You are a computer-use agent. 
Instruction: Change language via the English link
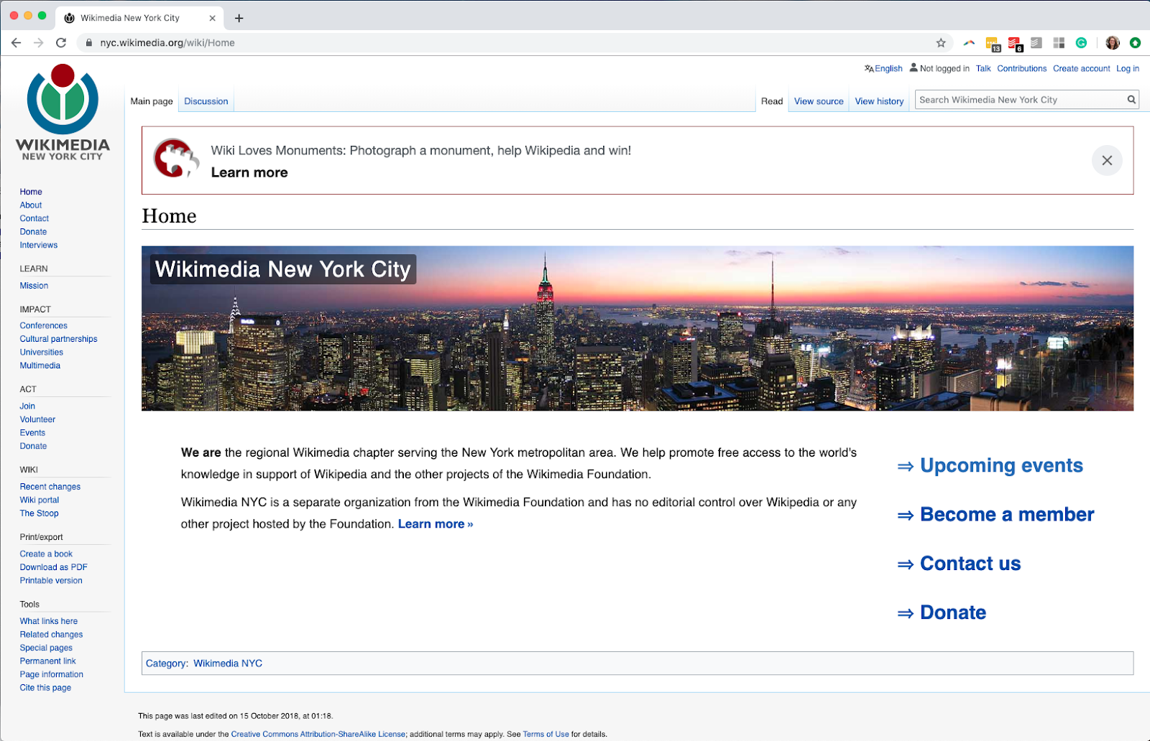click(x=888, y=69)
